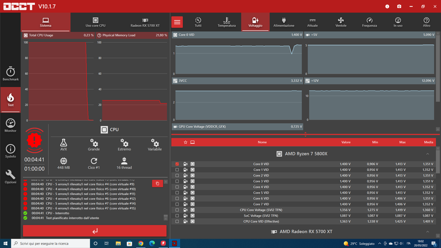Click the red error alert status icon
This screenshot has width=441, height=248.
tap(34, 140)
